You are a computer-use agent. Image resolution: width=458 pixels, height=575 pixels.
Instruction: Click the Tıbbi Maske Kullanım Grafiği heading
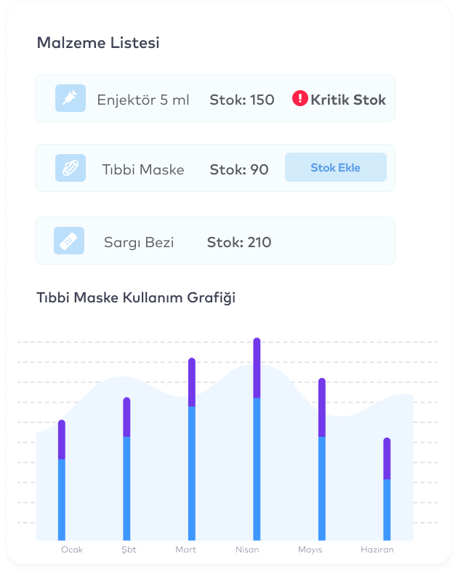(x=136, y=297)
